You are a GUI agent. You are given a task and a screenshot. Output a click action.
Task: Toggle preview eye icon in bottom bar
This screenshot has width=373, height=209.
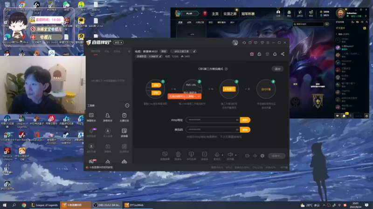tap(255, 156)
